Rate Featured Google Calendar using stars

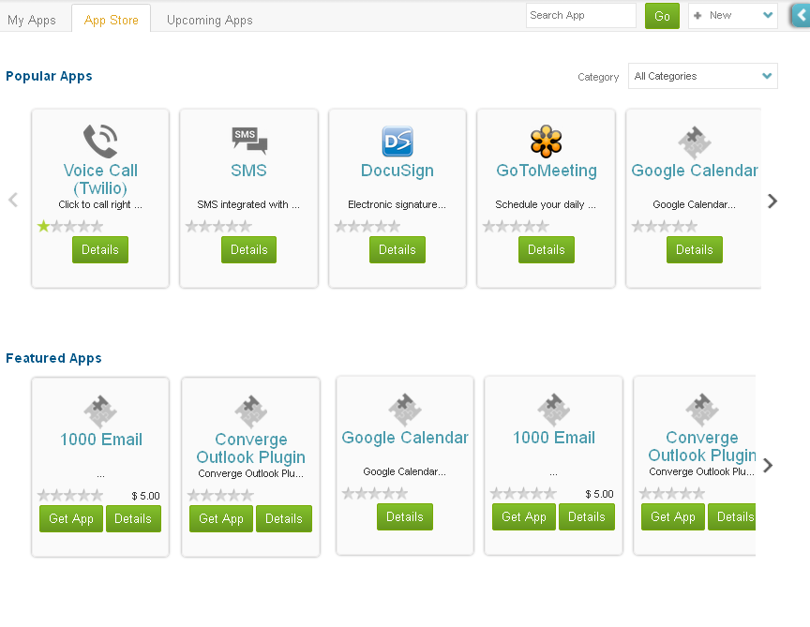click(375, 494)
